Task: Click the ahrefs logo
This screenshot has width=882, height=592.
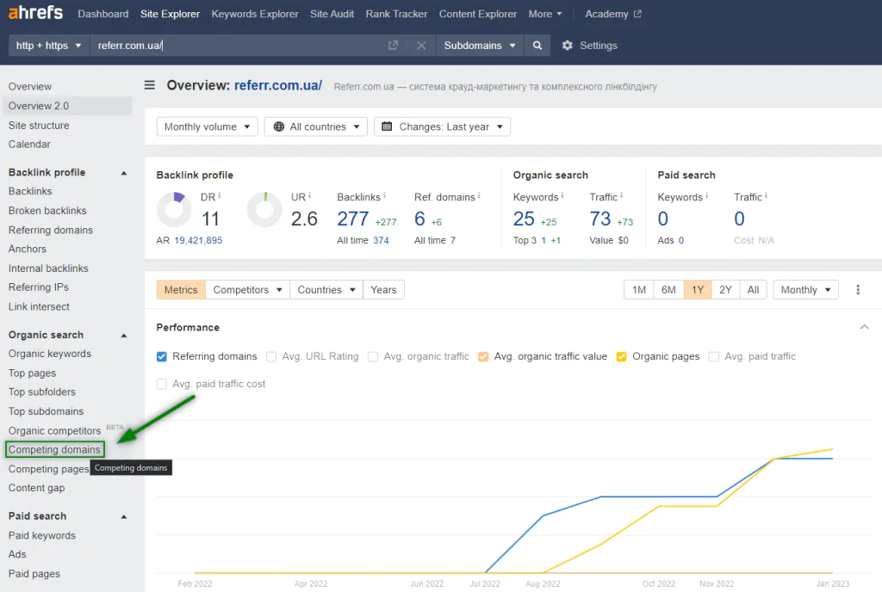Action: click(35, 12)
